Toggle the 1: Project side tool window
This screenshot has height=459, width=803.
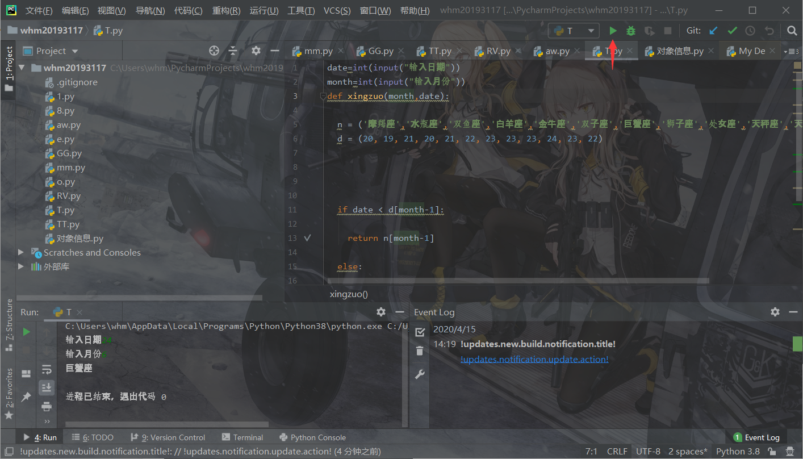pos(9,69)
